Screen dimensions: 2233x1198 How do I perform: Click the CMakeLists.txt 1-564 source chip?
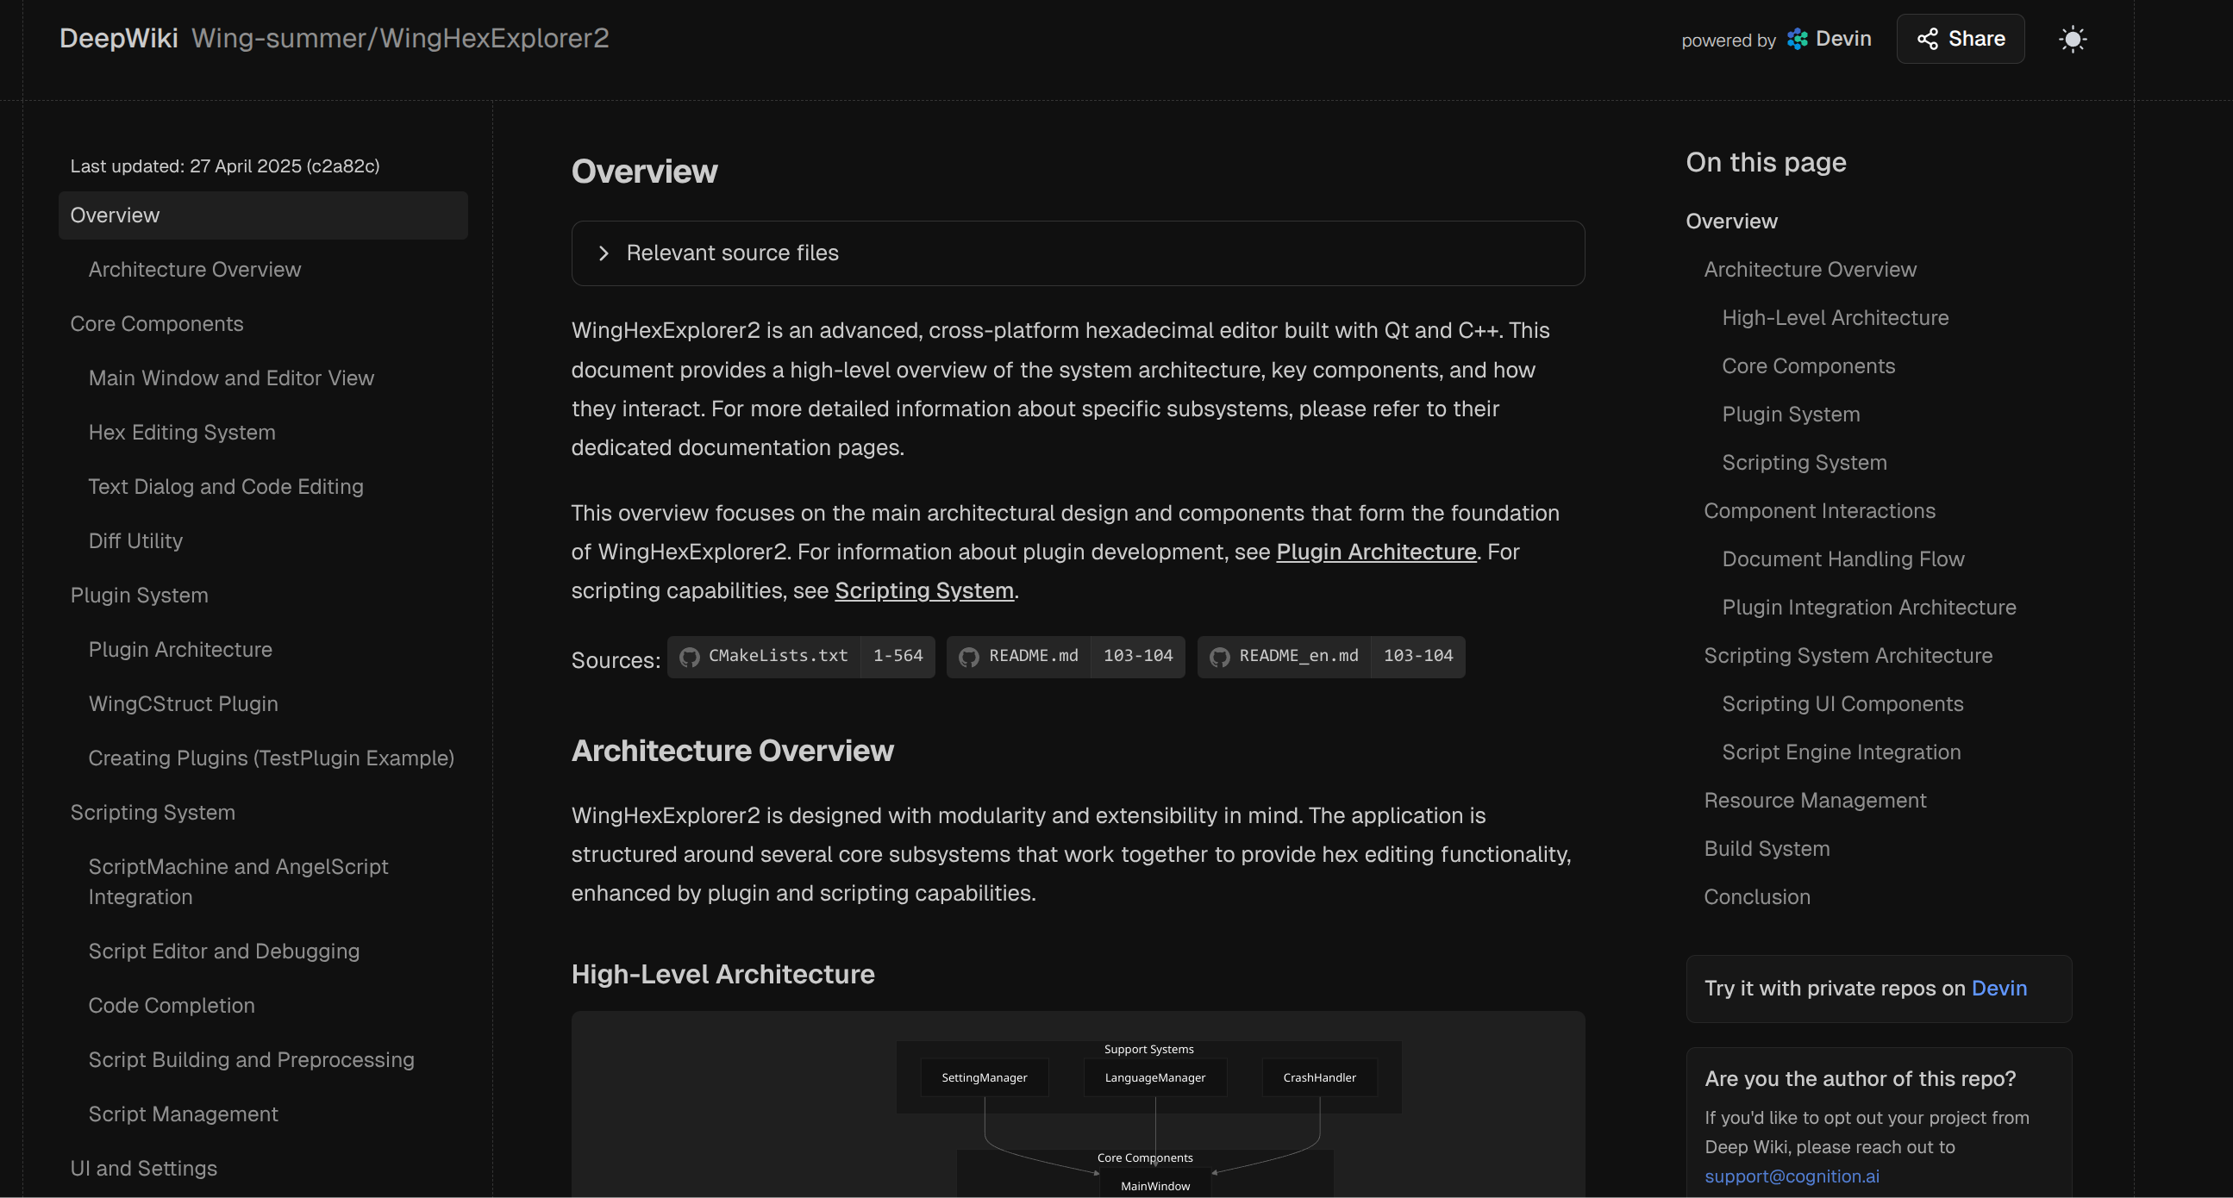pos(801,657)
